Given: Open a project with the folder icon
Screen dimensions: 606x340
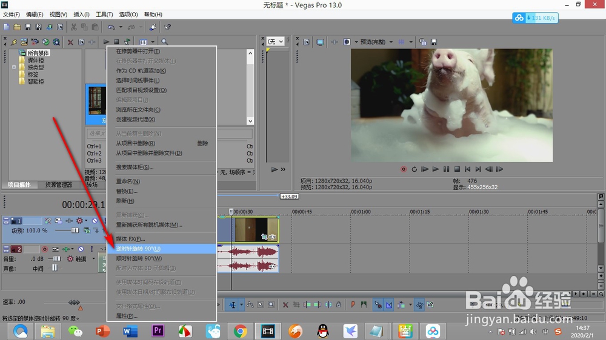Looking at the screenshot, I should click(x=17, y=27).
